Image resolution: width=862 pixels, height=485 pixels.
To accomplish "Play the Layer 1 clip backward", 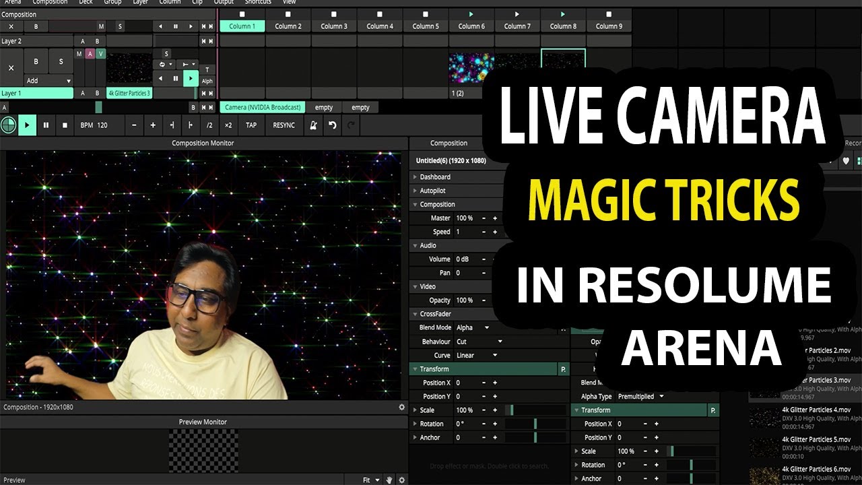I will (x=161, y=79).
